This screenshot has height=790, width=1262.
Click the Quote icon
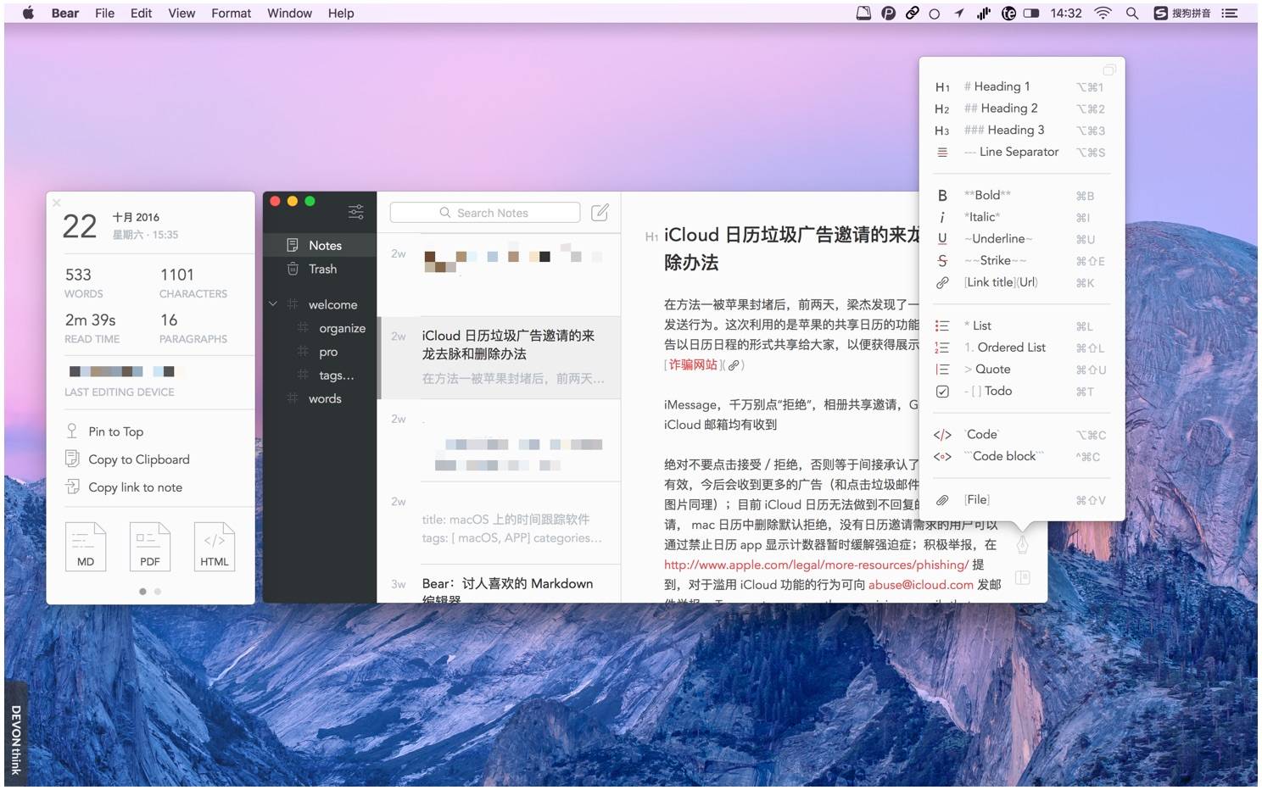pyautogui.click(x=942, y=370)
